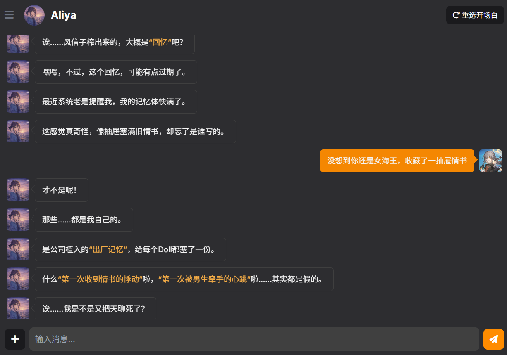The height and width of the screenshot is (355, 507).
Task: Click Aliya's avatar in the header
Action: pos(34,15)
